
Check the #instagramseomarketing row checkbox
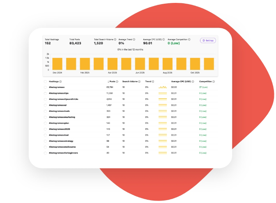point(45,117)
